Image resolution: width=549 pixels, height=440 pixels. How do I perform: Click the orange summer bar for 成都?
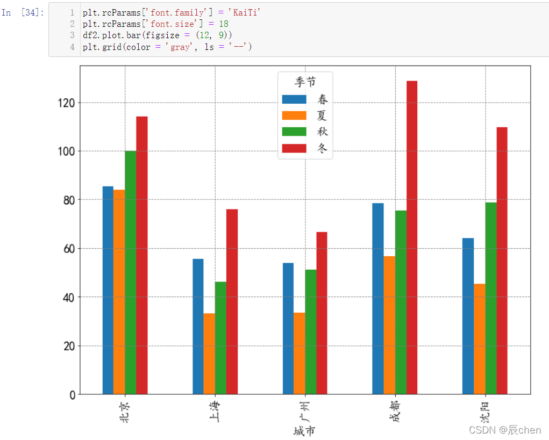[389, 325]
